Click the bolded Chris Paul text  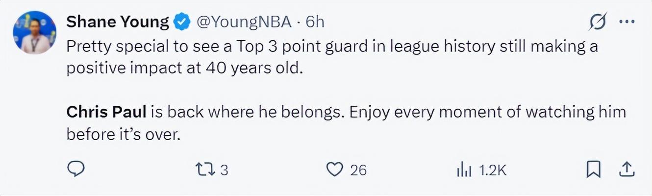coord(106,112)
